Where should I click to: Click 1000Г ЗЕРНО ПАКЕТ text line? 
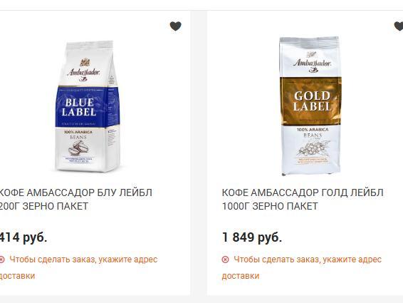tap(270, 206)
